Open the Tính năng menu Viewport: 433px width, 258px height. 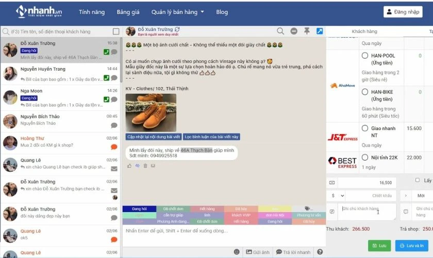click(92, 12)
